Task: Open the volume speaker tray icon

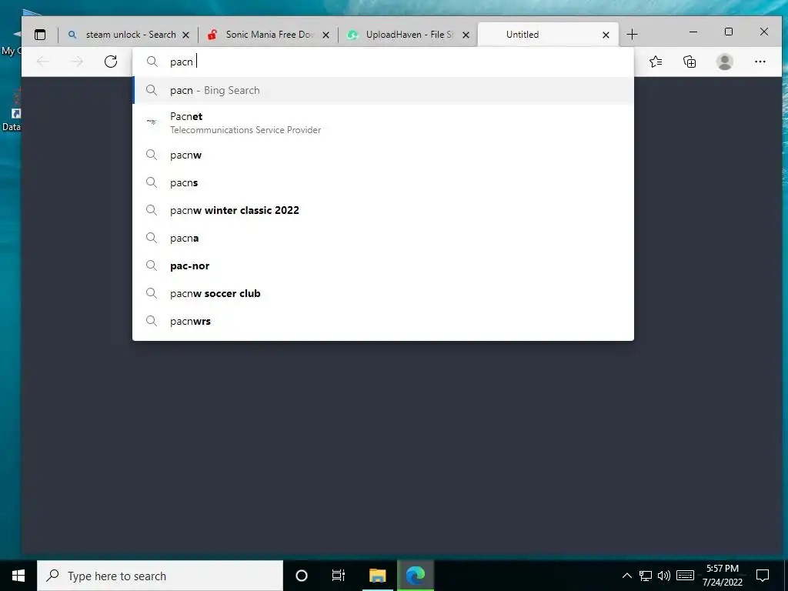Action: (x=664, y=576)
